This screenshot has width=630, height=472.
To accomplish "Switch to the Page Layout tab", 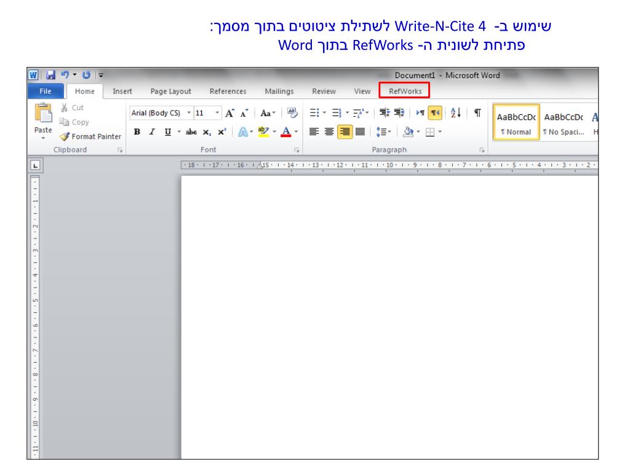I will pos(171,92).
